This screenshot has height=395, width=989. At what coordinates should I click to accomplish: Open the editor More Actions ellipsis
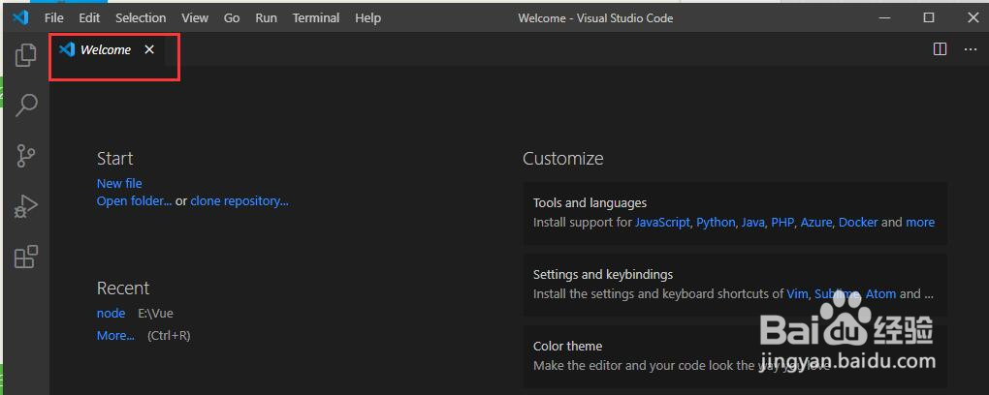(x=971, y=49)
